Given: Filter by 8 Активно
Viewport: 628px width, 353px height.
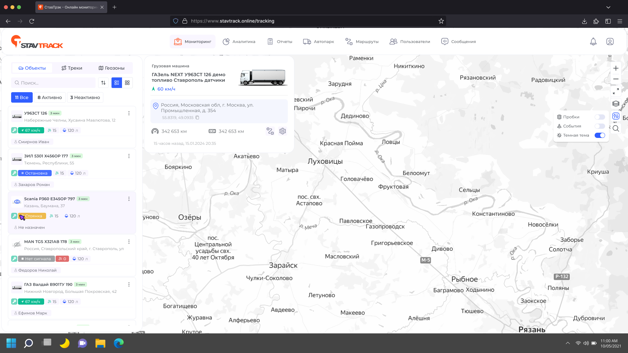Looking at the screenshot, I should click(50, 97).
